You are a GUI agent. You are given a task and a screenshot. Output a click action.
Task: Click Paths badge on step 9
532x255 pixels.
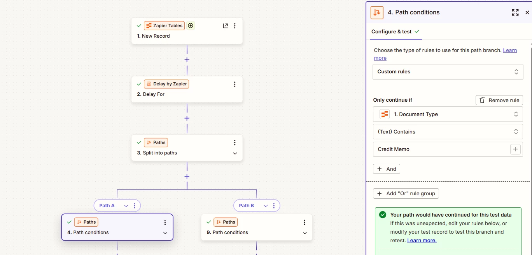pos(226,222)
